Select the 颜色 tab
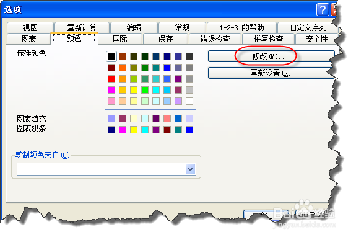 point(74,38)
